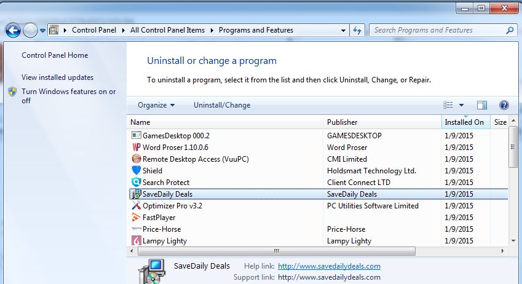Click the FastPlayer program icon
This screenshot has height=284, width=522.
[136, 218]
